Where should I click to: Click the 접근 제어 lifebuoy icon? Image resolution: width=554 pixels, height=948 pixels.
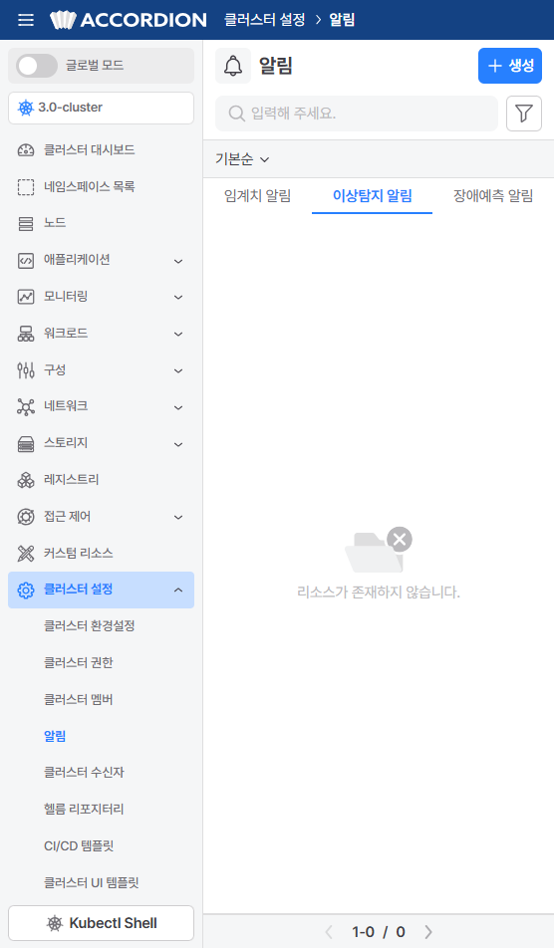25,517
